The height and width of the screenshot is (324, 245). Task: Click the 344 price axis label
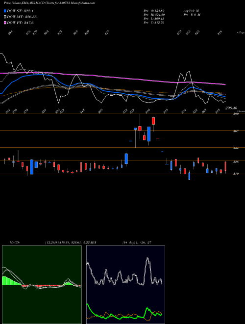(x=236, y=148)
